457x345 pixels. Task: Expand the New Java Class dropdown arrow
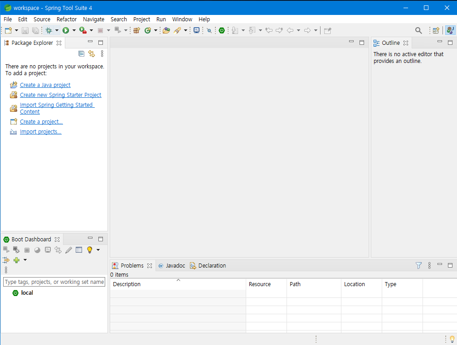156,30
